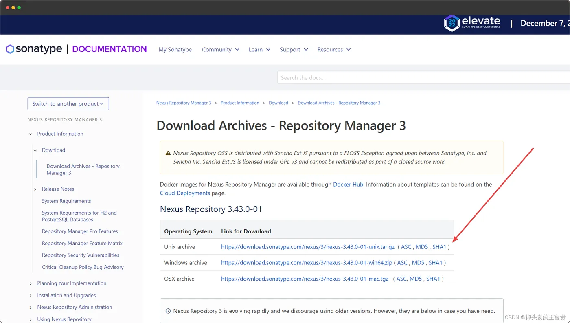This screenshot has width=570, height=323.
Task: Open Repository Manager Pro Features page
Action: pos(80,231)
